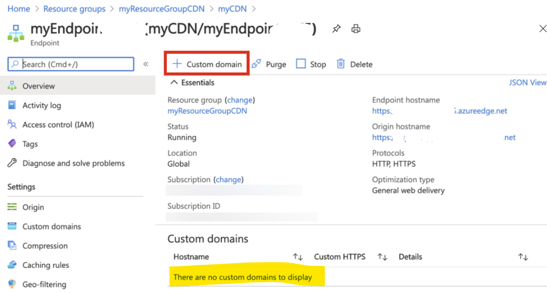
Task: Sort by Details column arrows
Action: click(522, 257)
